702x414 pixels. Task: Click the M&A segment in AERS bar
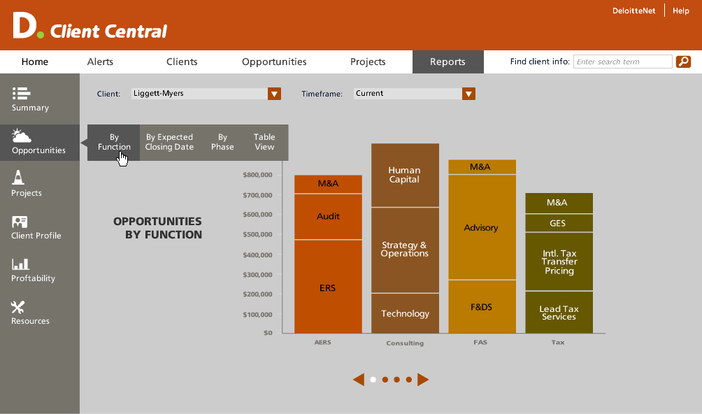(328, 184)
